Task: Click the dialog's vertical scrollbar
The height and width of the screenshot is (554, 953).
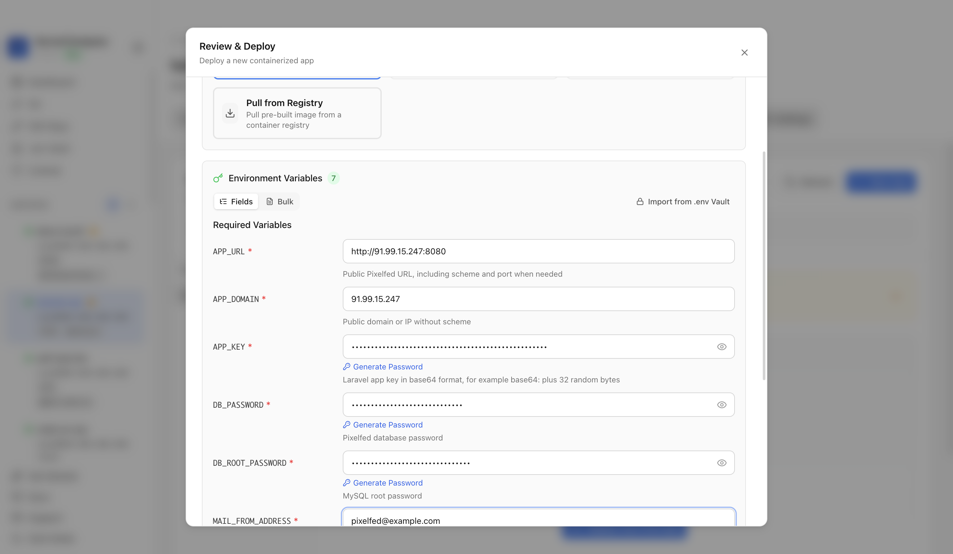Action: coord(764,266)
